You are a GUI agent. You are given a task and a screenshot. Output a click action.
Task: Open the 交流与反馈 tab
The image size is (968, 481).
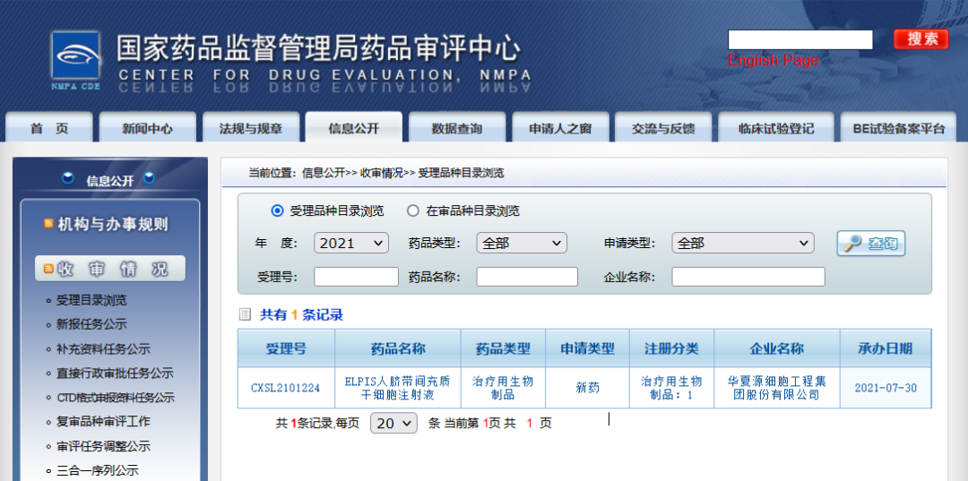[663, 128]
